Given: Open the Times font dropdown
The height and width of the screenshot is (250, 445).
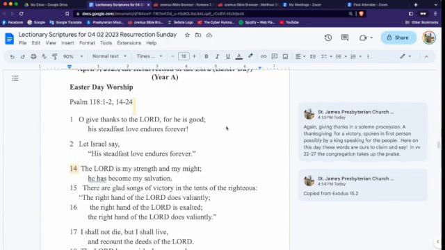Looking at the screenshot, I should pyautogui.click(x=149, y=56).
